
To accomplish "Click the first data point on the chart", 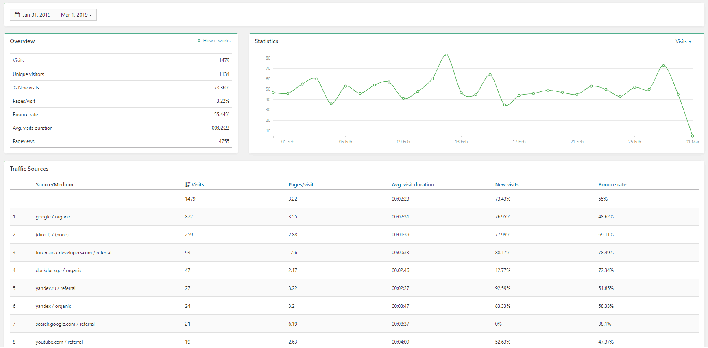I will point(273,93).
